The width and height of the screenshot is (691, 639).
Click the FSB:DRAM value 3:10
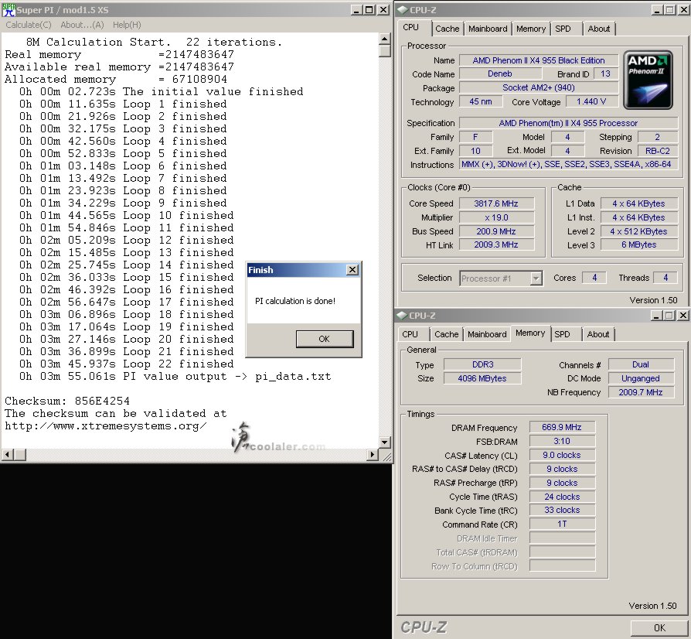coord(562,441)
